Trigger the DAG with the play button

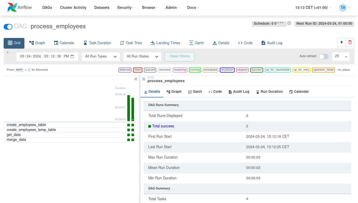(x=342, y=42)
